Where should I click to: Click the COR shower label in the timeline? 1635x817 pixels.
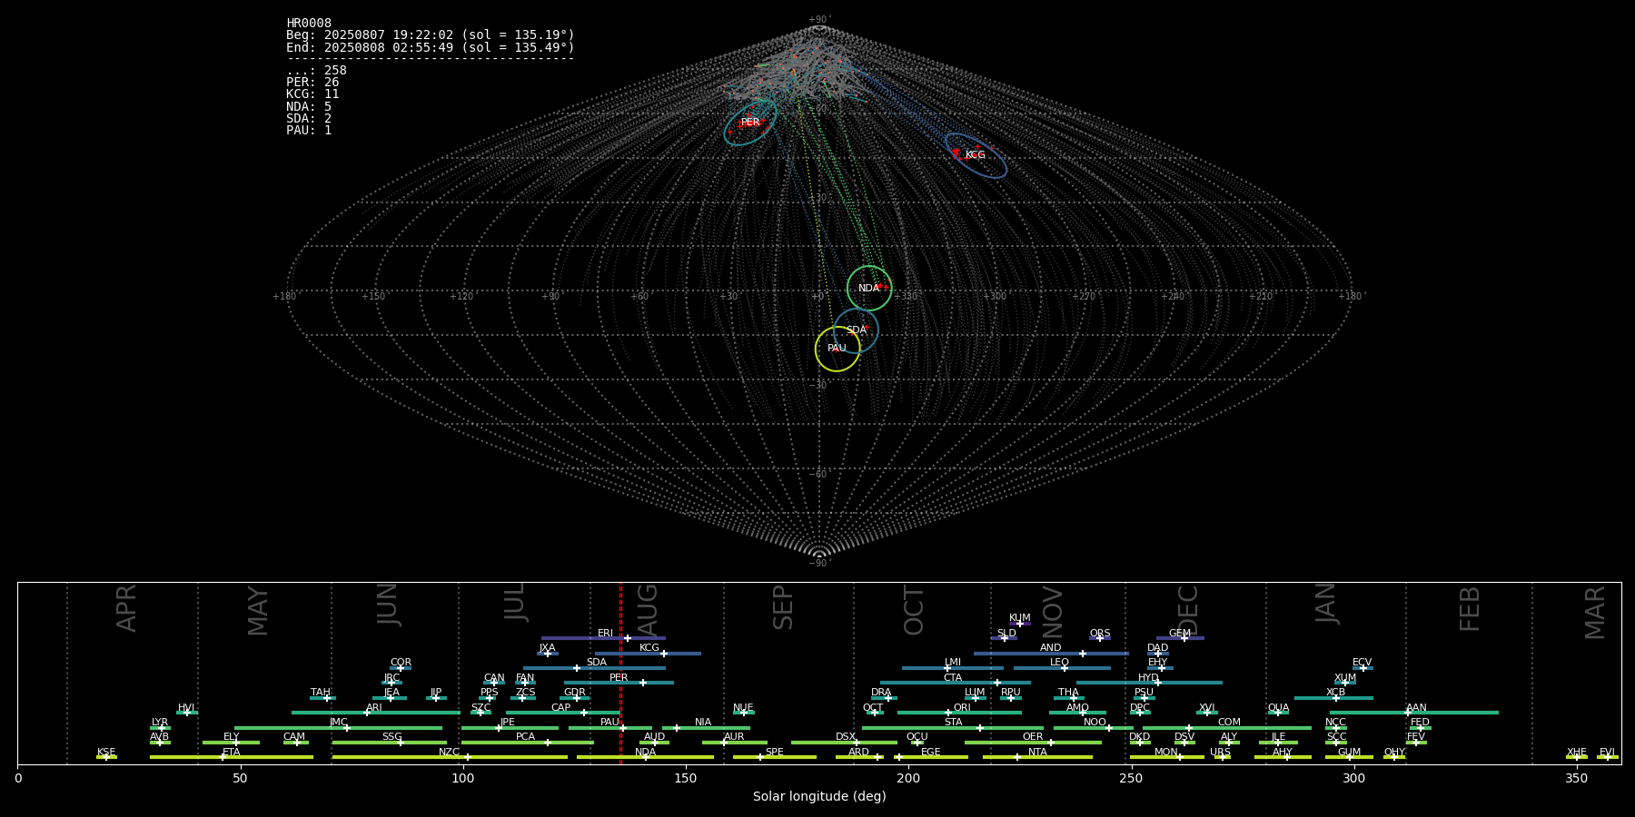click(401, 663)
